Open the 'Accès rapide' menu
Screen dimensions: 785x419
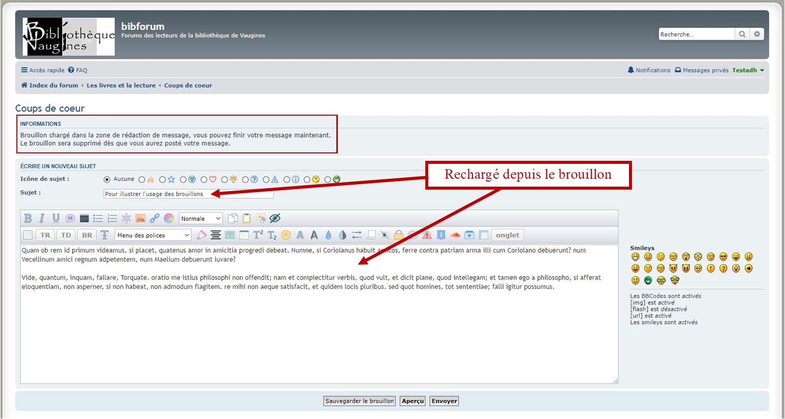43,70
